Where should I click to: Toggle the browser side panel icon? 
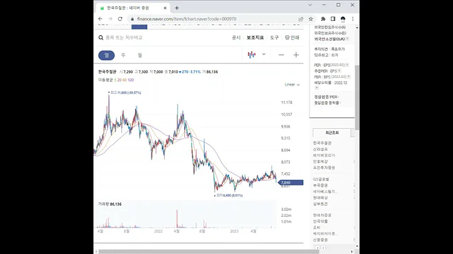click(x=333, y=19)
